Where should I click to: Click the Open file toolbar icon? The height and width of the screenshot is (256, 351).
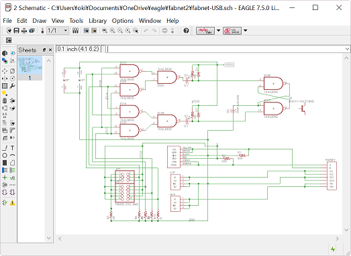coord(9,31)
